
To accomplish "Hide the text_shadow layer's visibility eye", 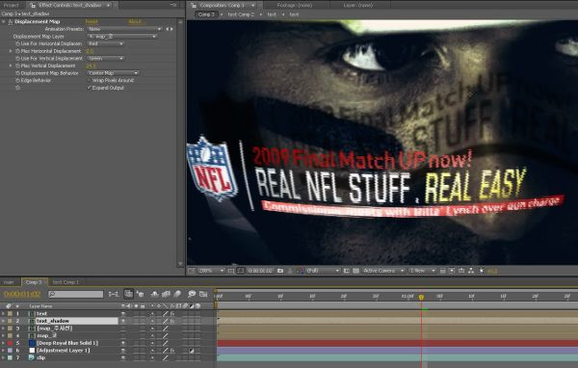I will coord(123,321).
